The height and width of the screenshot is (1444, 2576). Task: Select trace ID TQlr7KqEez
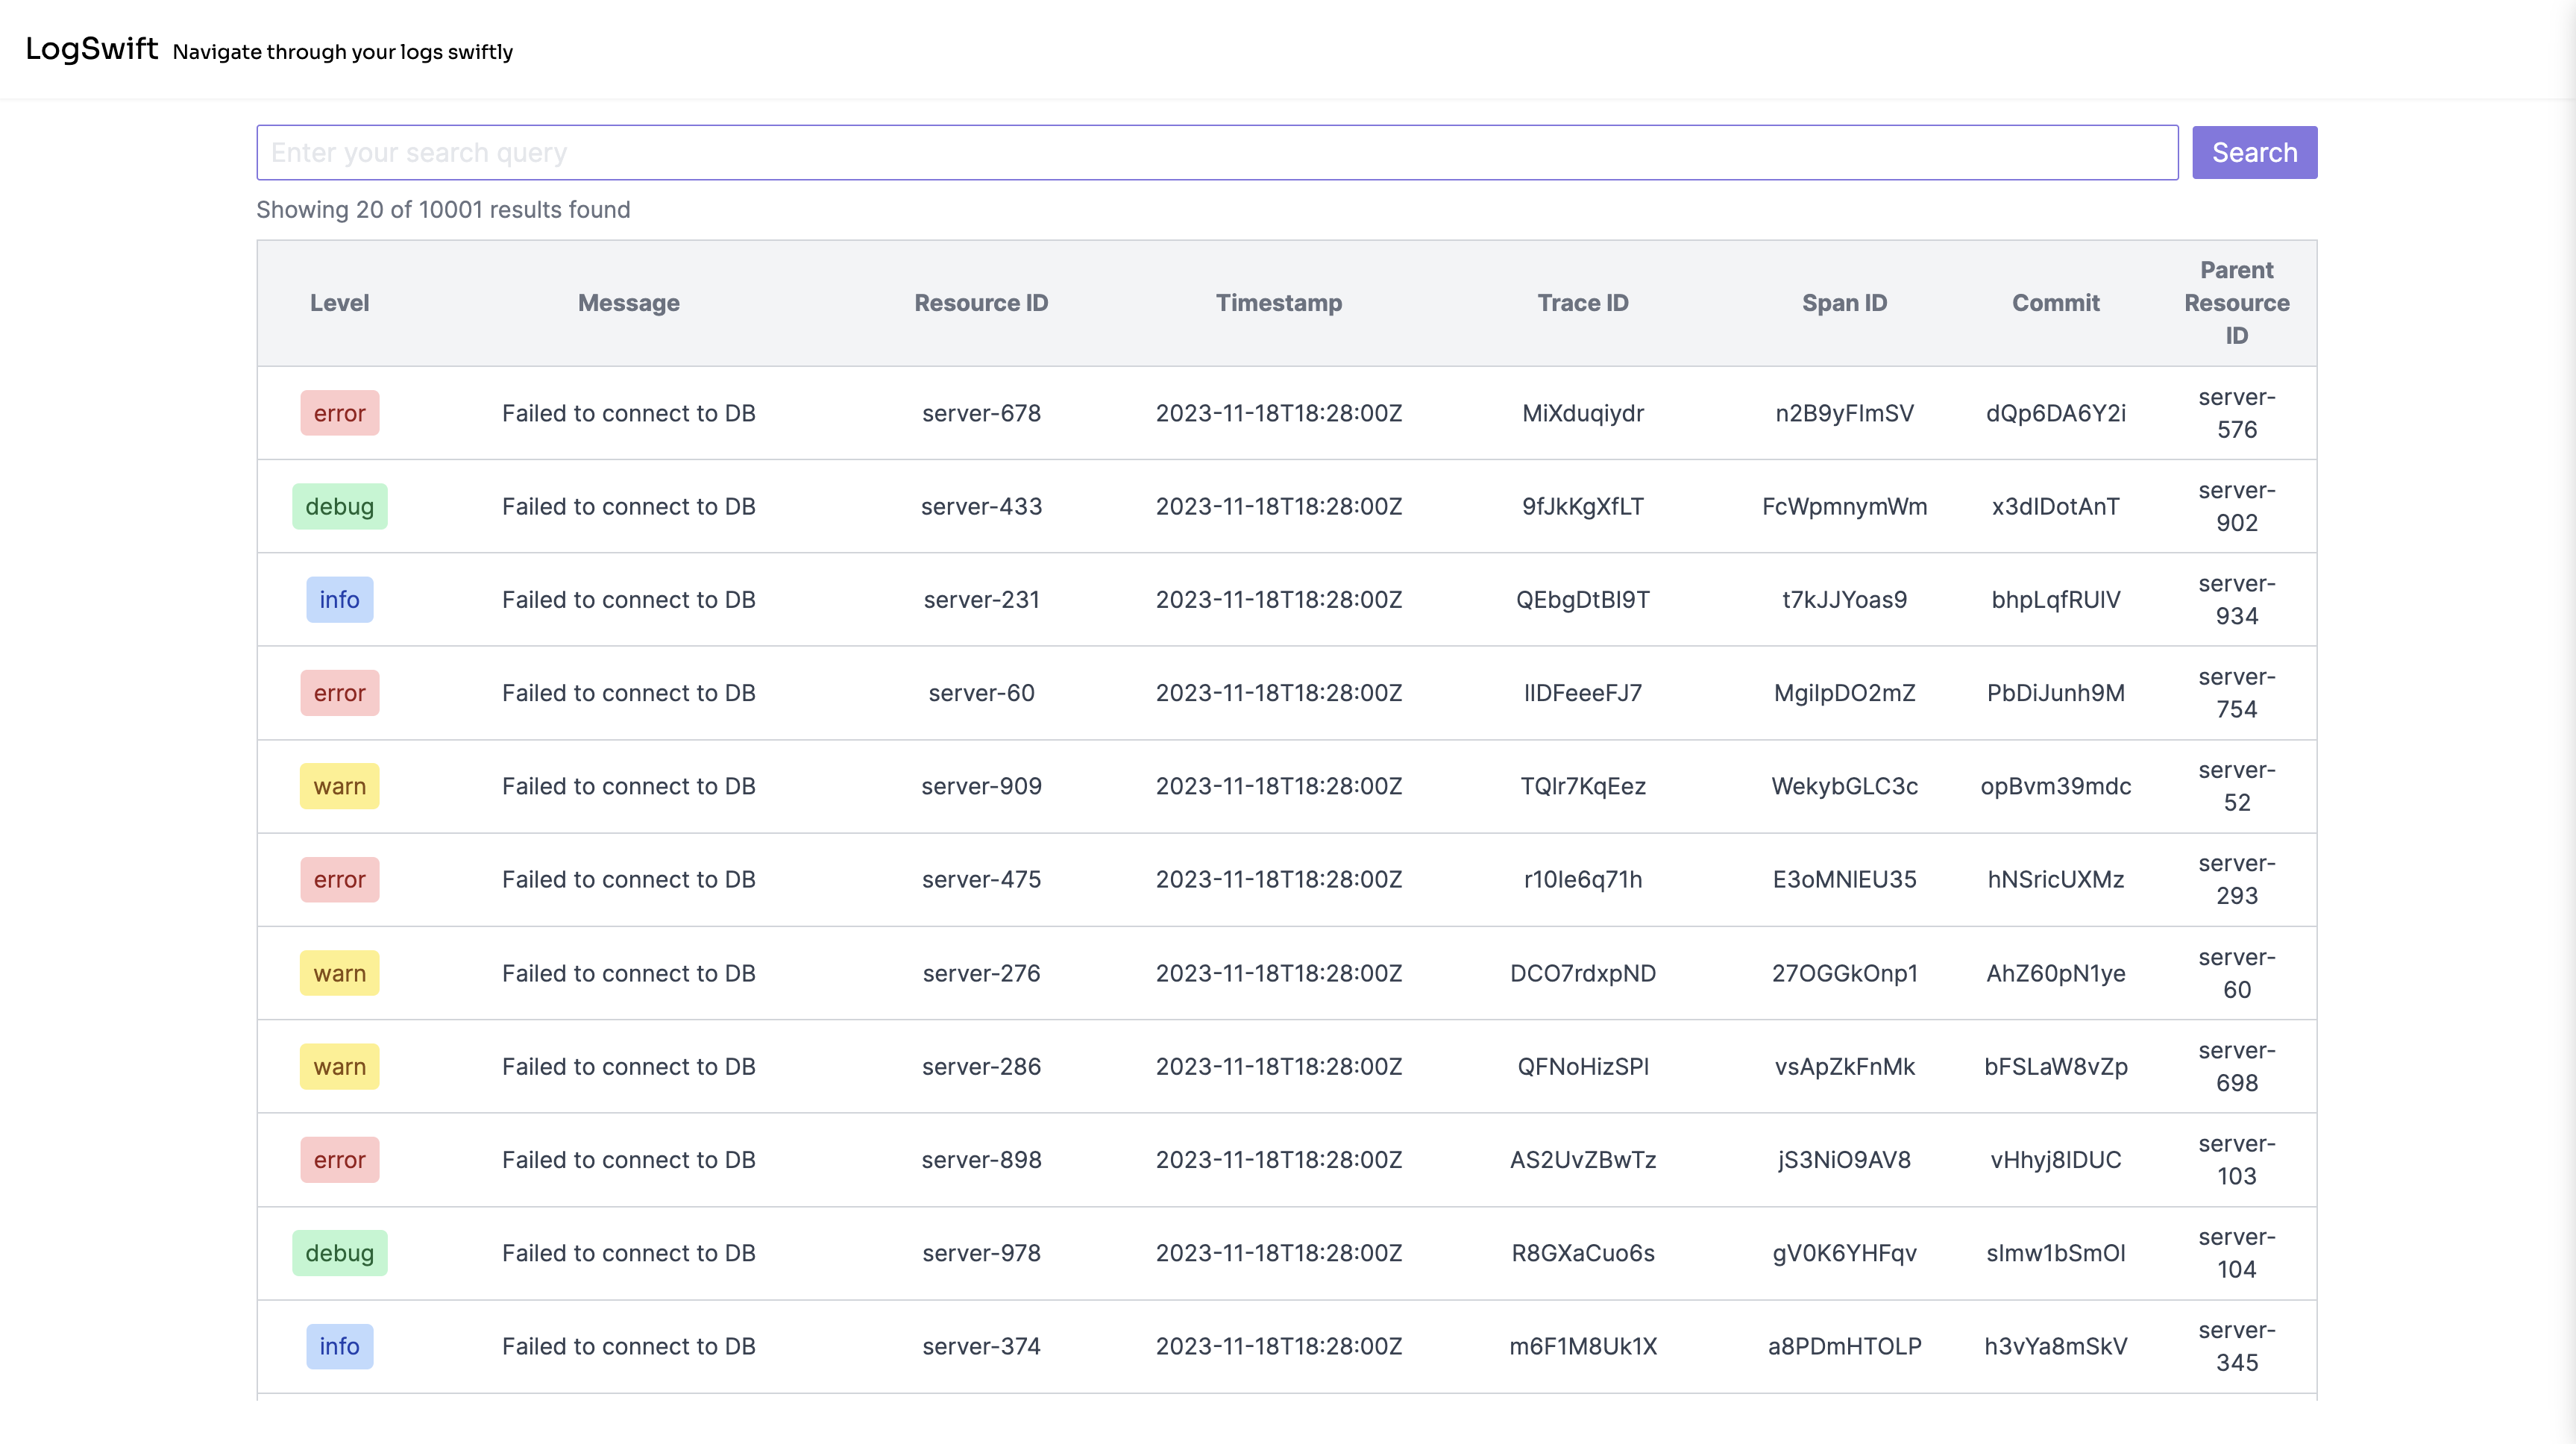(x=1582, y=786)
